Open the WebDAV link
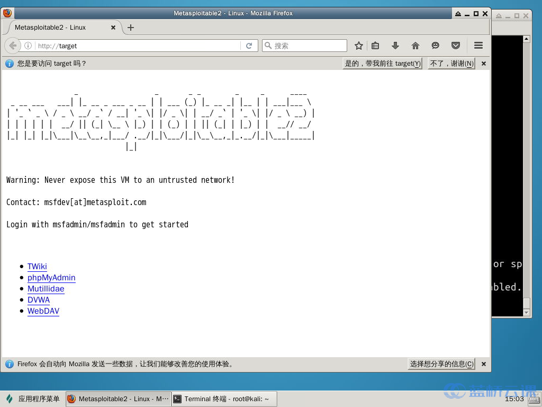 [x=43, y=311]
